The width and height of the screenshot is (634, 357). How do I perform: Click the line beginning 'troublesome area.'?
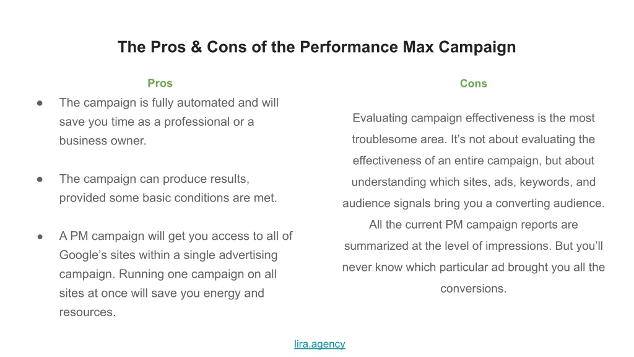(x=474, y=139)
